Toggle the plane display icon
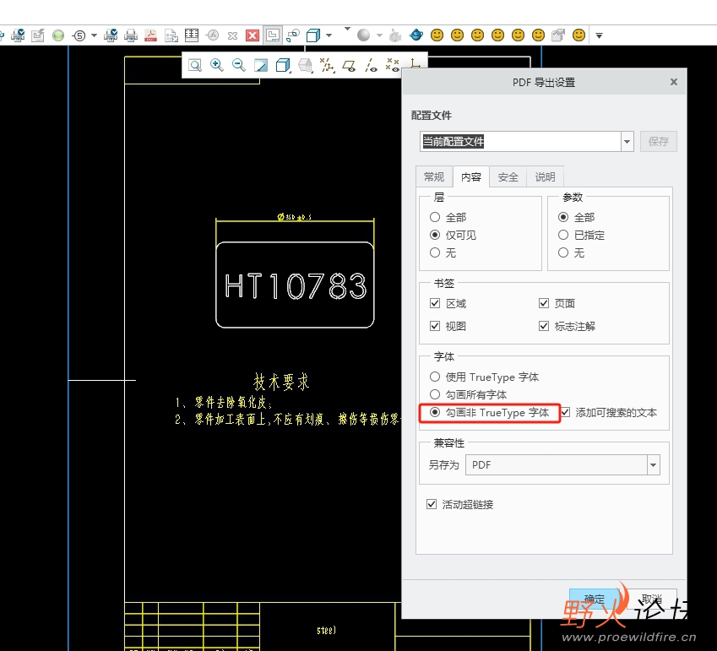717x651 pixels. pyautogui.click(x=349, y=66)
